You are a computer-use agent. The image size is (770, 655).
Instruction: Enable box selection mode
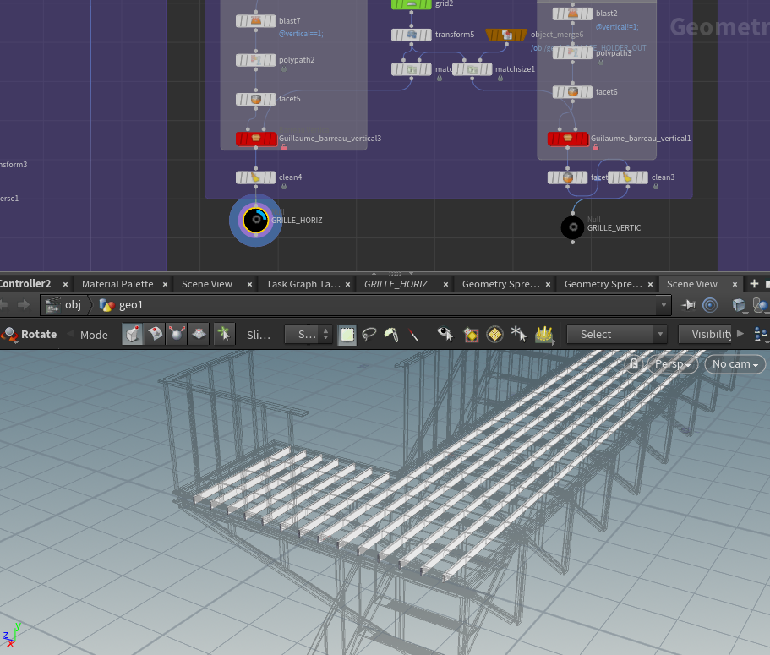coord(347,335)
